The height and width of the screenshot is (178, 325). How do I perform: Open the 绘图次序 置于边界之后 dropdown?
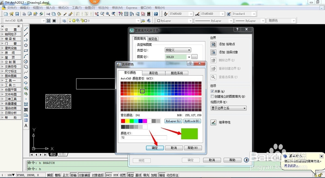[x=228, y=108]
